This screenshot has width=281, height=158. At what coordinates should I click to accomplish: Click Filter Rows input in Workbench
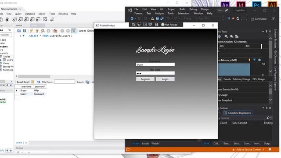pyautogui.click(x=65, y=82)
